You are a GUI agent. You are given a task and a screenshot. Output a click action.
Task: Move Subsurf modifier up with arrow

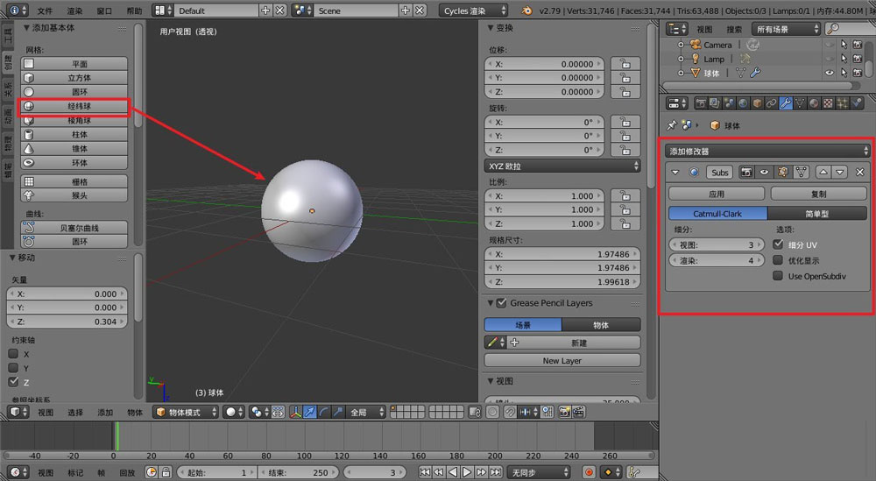tap(823, 172)
